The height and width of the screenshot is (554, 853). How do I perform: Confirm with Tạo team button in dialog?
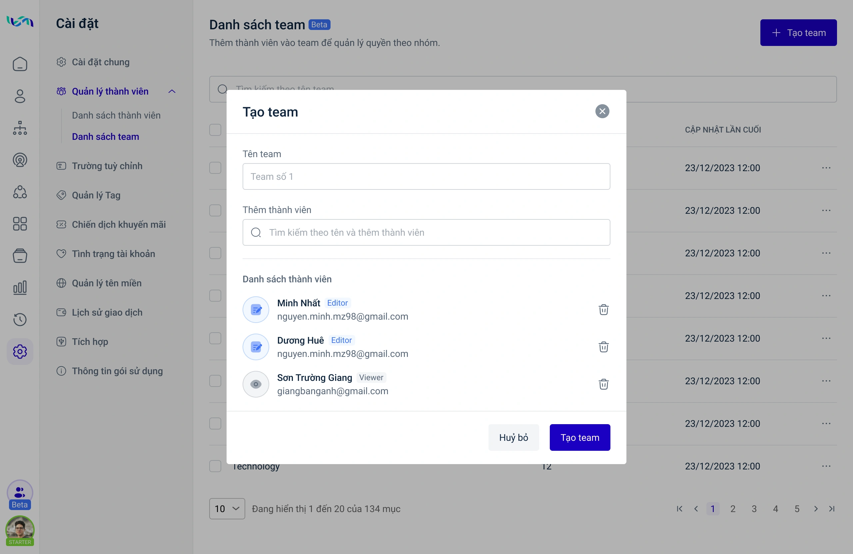pos(579,437)
